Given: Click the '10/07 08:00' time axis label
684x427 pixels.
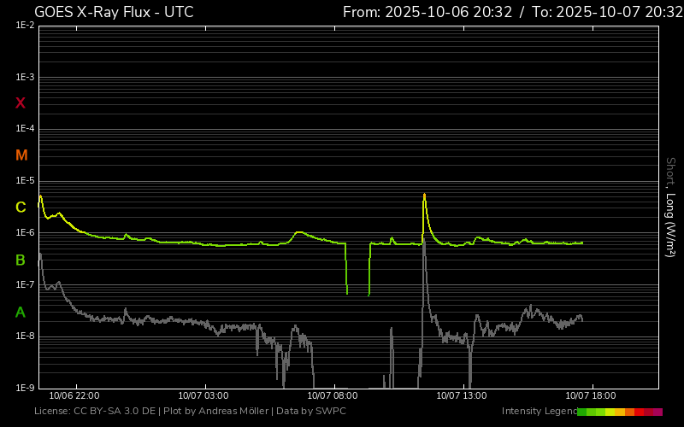Looking at the screenshot, I should tap(333, 395).
